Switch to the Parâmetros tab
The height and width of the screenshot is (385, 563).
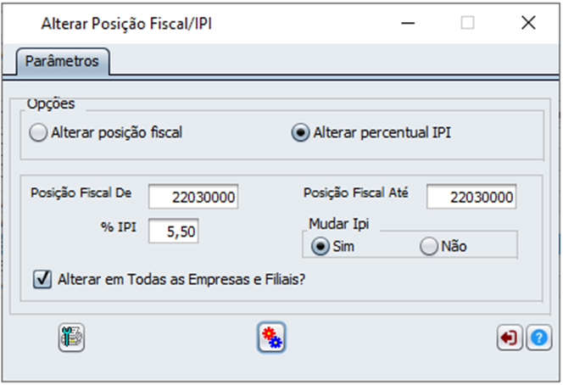(x=62, y=61)
